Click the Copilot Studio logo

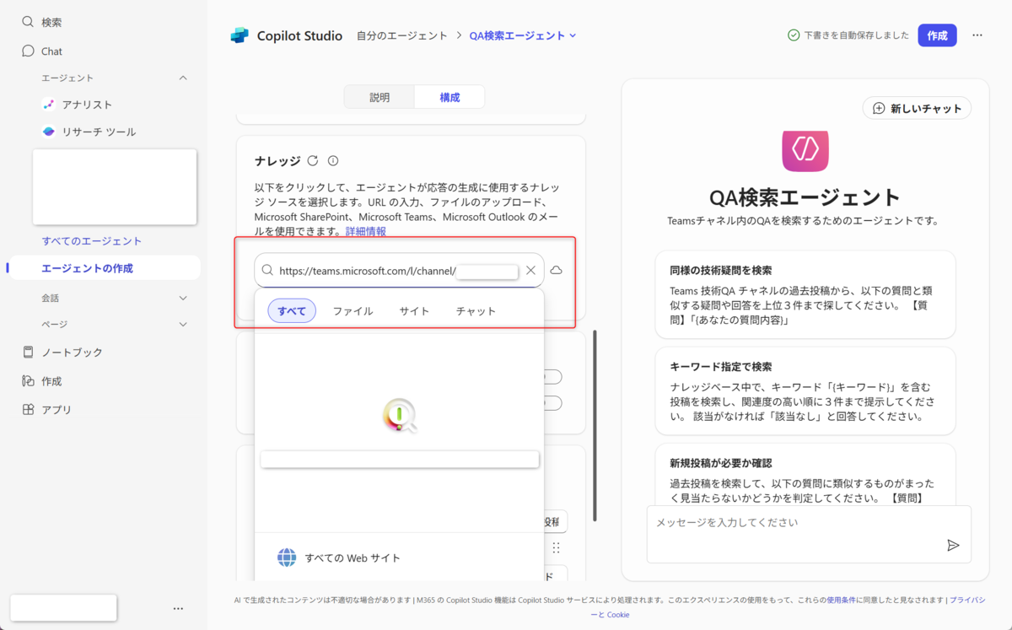point(240,35)
